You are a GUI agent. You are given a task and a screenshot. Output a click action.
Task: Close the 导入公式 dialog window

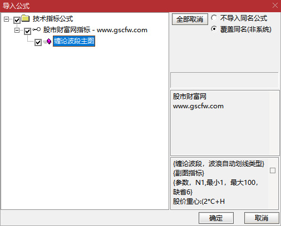(275, 6)
